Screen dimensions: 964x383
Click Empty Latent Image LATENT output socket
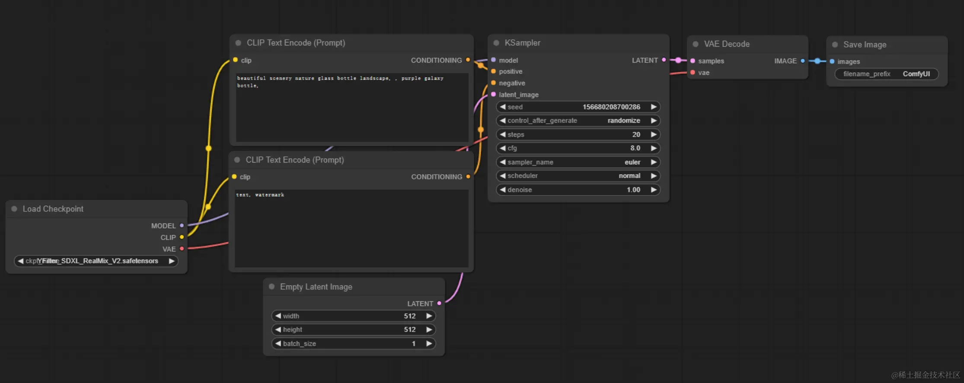(x=439, y=303)
